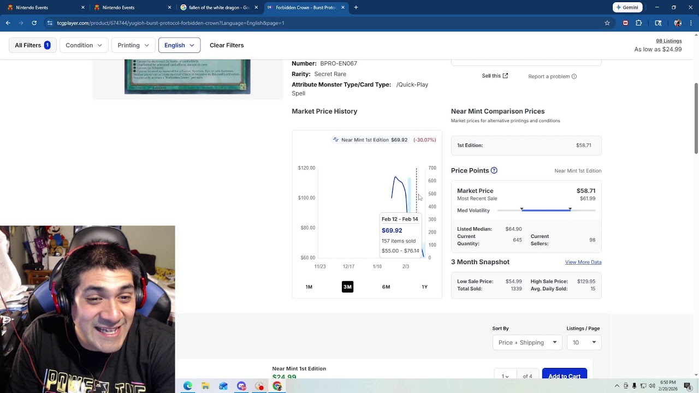This screenshot has width=699, height=393.
Task: Click the Sell this link
Action: pos(495,76)
